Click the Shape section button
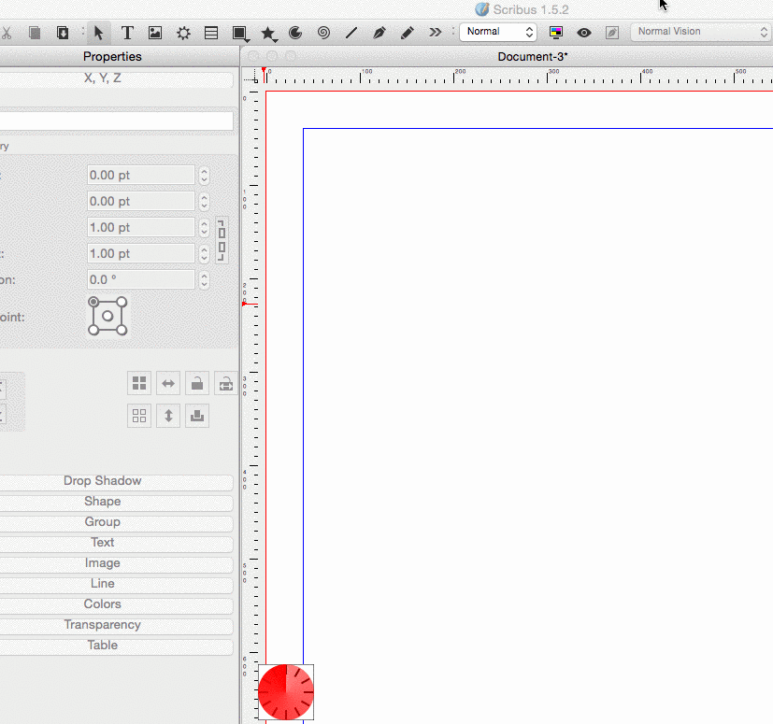The height and width of the screenshot is (724, 773). (103, 502)
